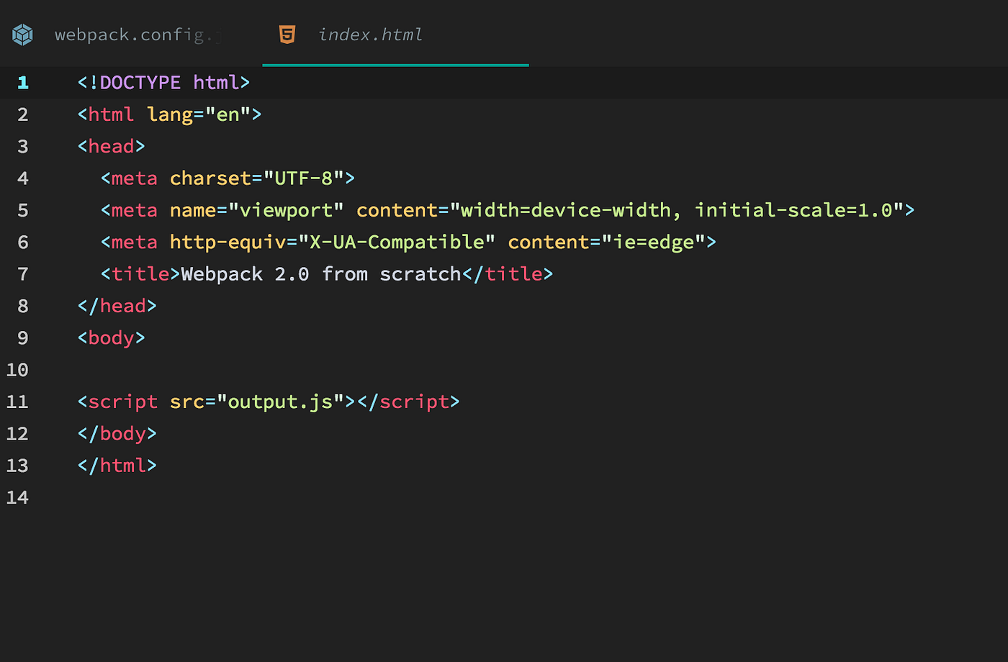
Task: Select the meta charset UTF-8 tag
Action: coord(227,178)
